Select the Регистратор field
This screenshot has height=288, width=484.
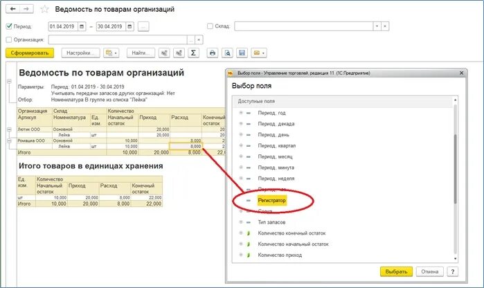272,200
